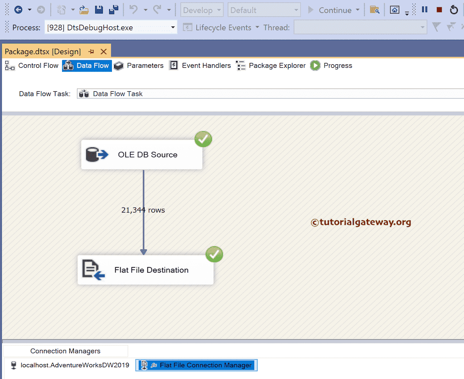464x379 pixels.
Task: Switch to the Control Flow tab
Action: pos(38,66)
